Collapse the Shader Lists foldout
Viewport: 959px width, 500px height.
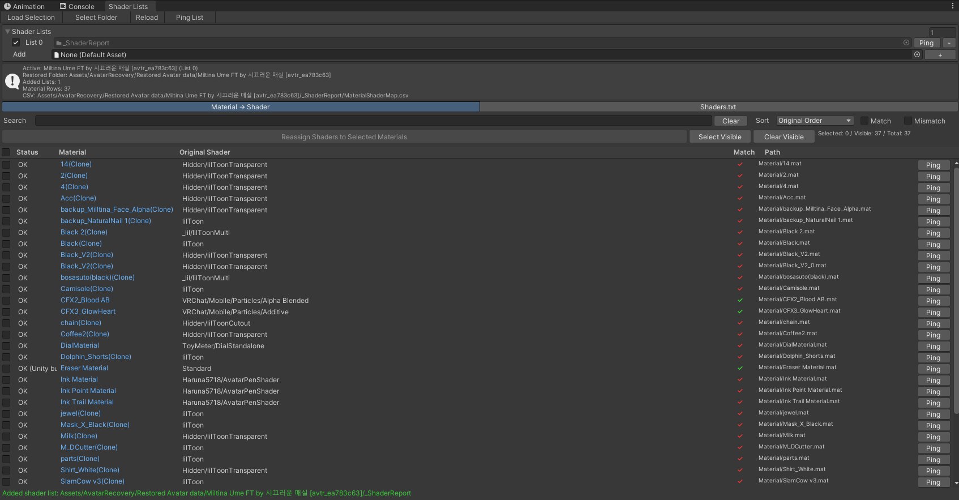pos(8,32)
